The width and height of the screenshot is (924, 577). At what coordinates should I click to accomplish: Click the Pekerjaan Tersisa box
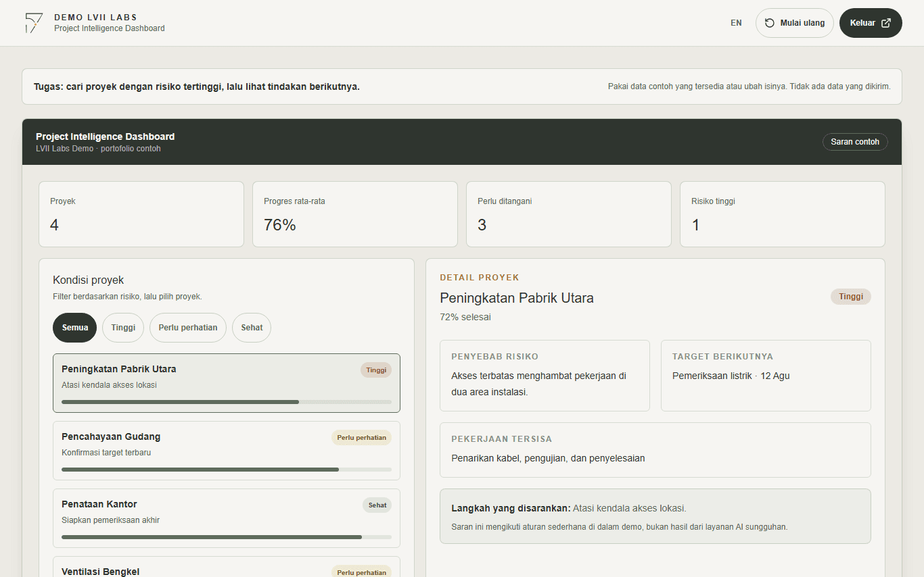655,450
